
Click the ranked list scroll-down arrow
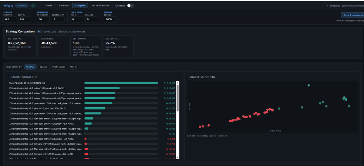point(178,157)
